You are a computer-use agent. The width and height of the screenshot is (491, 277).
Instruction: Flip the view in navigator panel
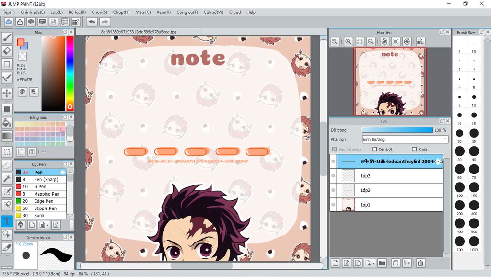click(x=421, y=41)
